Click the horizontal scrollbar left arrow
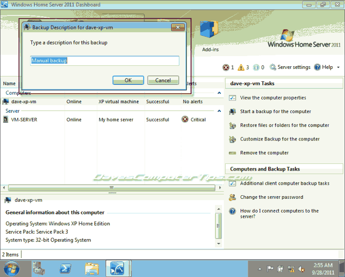This screenshot has width=345, height=277. pos(4,188)
